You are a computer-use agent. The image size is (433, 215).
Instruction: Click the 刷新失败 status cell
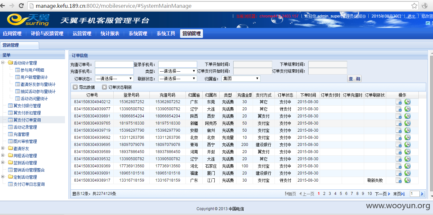375,180
